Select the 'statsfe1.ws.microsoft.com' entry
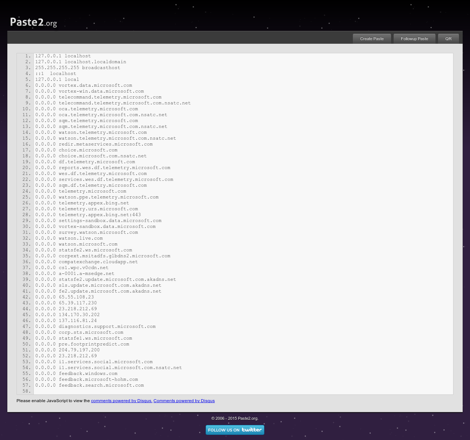470x440 pixels. [x=95, y=338]
